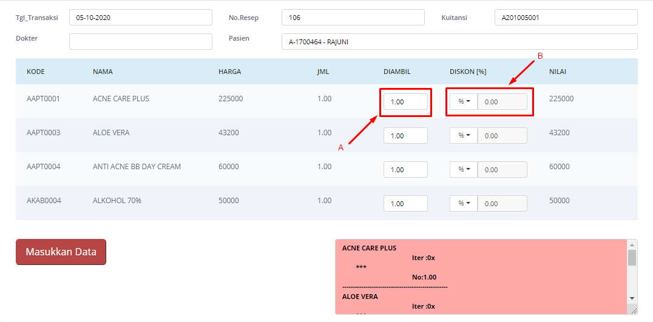Select Diambil field for ANTI ACNE BB DAY CREAM

point(405,170)
